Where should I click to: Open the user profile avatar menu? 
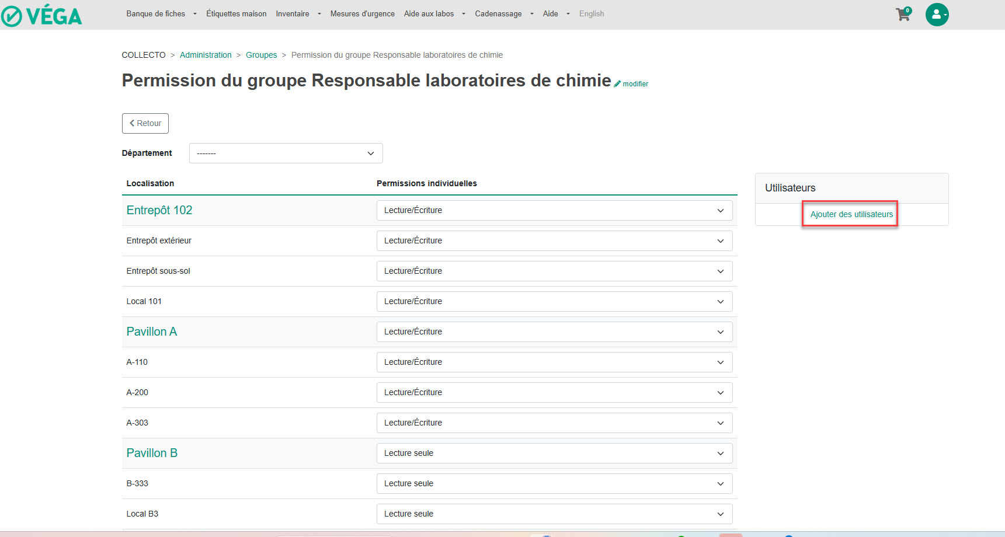click(937, 15)
